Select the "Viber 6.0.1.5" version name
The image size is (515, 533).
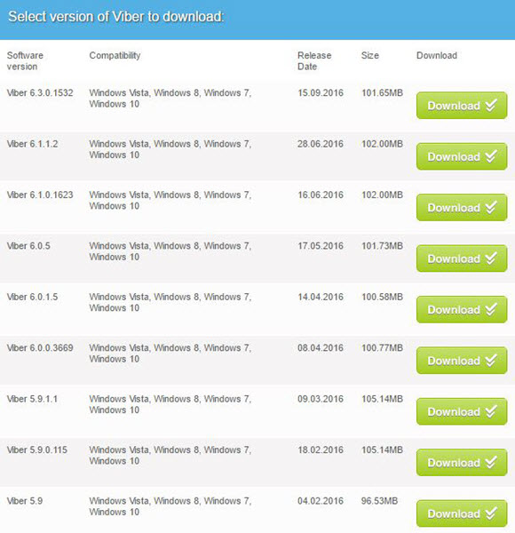point(32,297)
